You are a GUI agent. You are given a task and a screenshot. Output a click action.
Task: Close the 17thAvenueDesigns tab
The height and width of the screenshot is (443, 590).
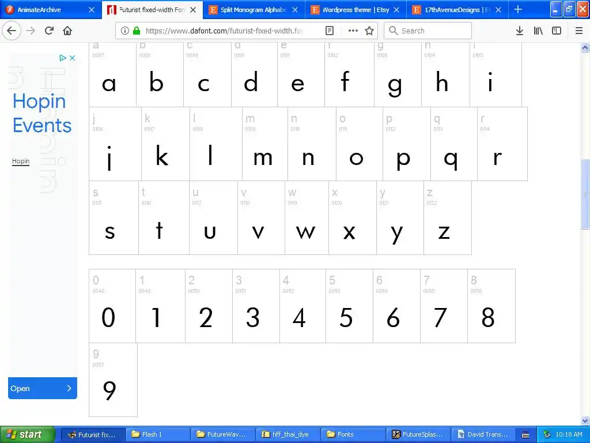coord(498,10)
